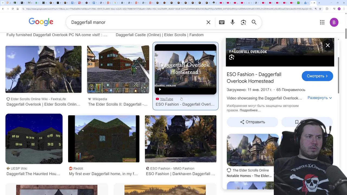Open site information icon in the address bar
Viewport: 347px width, 195px height.
point(24,9)
